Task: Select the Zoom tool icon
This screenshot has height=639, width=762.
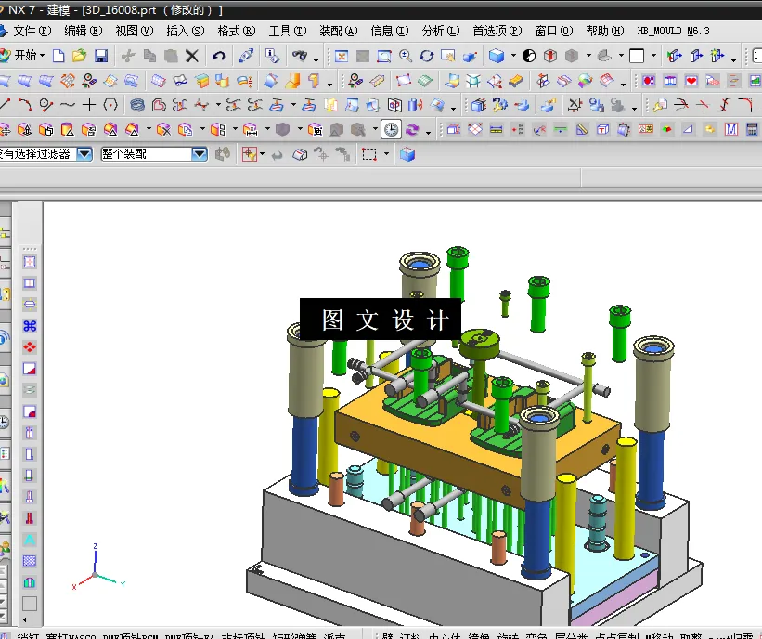Action: click(404, 58)
